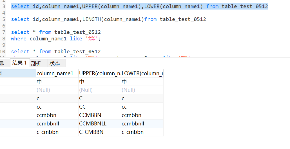Select the c_cmbbn cell under column_name1
Viewport: 290px width, 149px height.
[48, 132]
